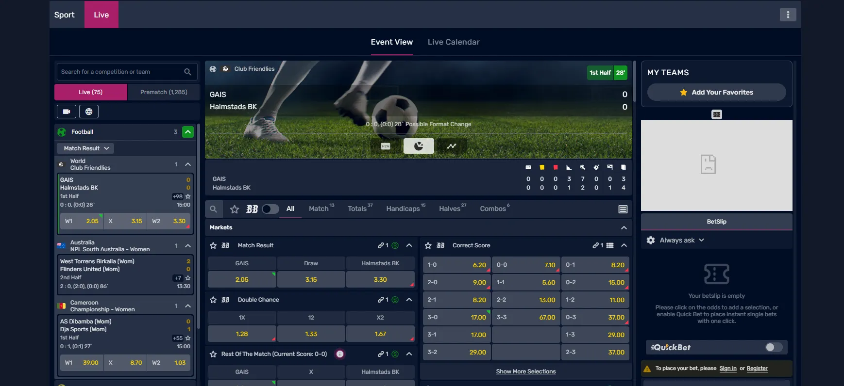Collapse Australia NPL South Australia Women league

point(188,246)
